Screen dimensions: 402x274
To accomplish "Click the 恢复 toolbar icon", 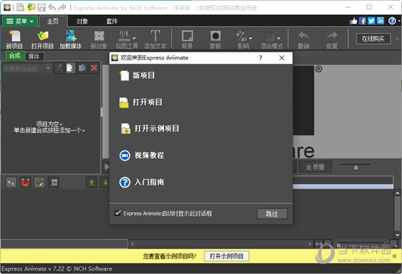I will pos(332,40).
